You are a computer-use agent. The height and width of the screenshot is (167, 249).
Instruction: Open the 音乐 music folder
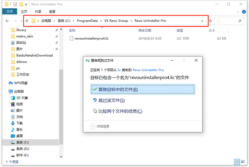point(20,129)
